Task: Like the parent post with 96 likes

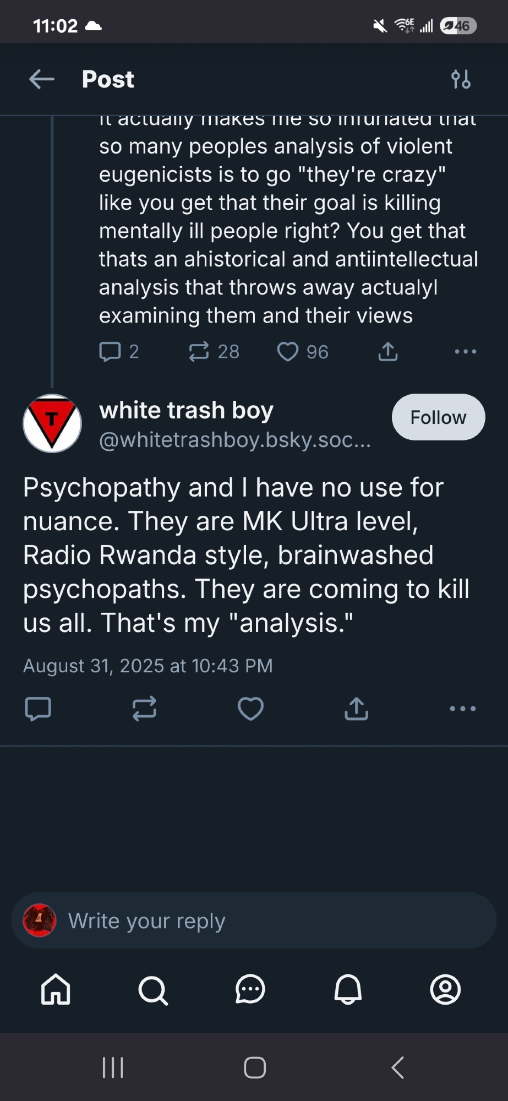Action: point(288,351)
